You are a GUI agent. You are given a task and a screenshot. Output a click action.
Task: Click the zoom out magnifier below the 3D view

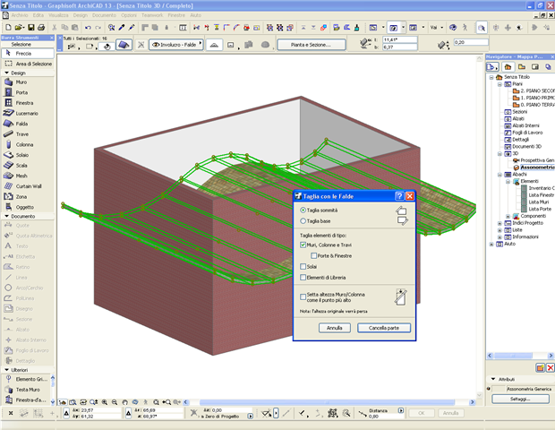115,402
